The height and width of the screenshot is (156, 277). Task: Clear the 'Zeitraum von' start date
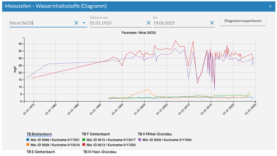click(x=149, y=23)
